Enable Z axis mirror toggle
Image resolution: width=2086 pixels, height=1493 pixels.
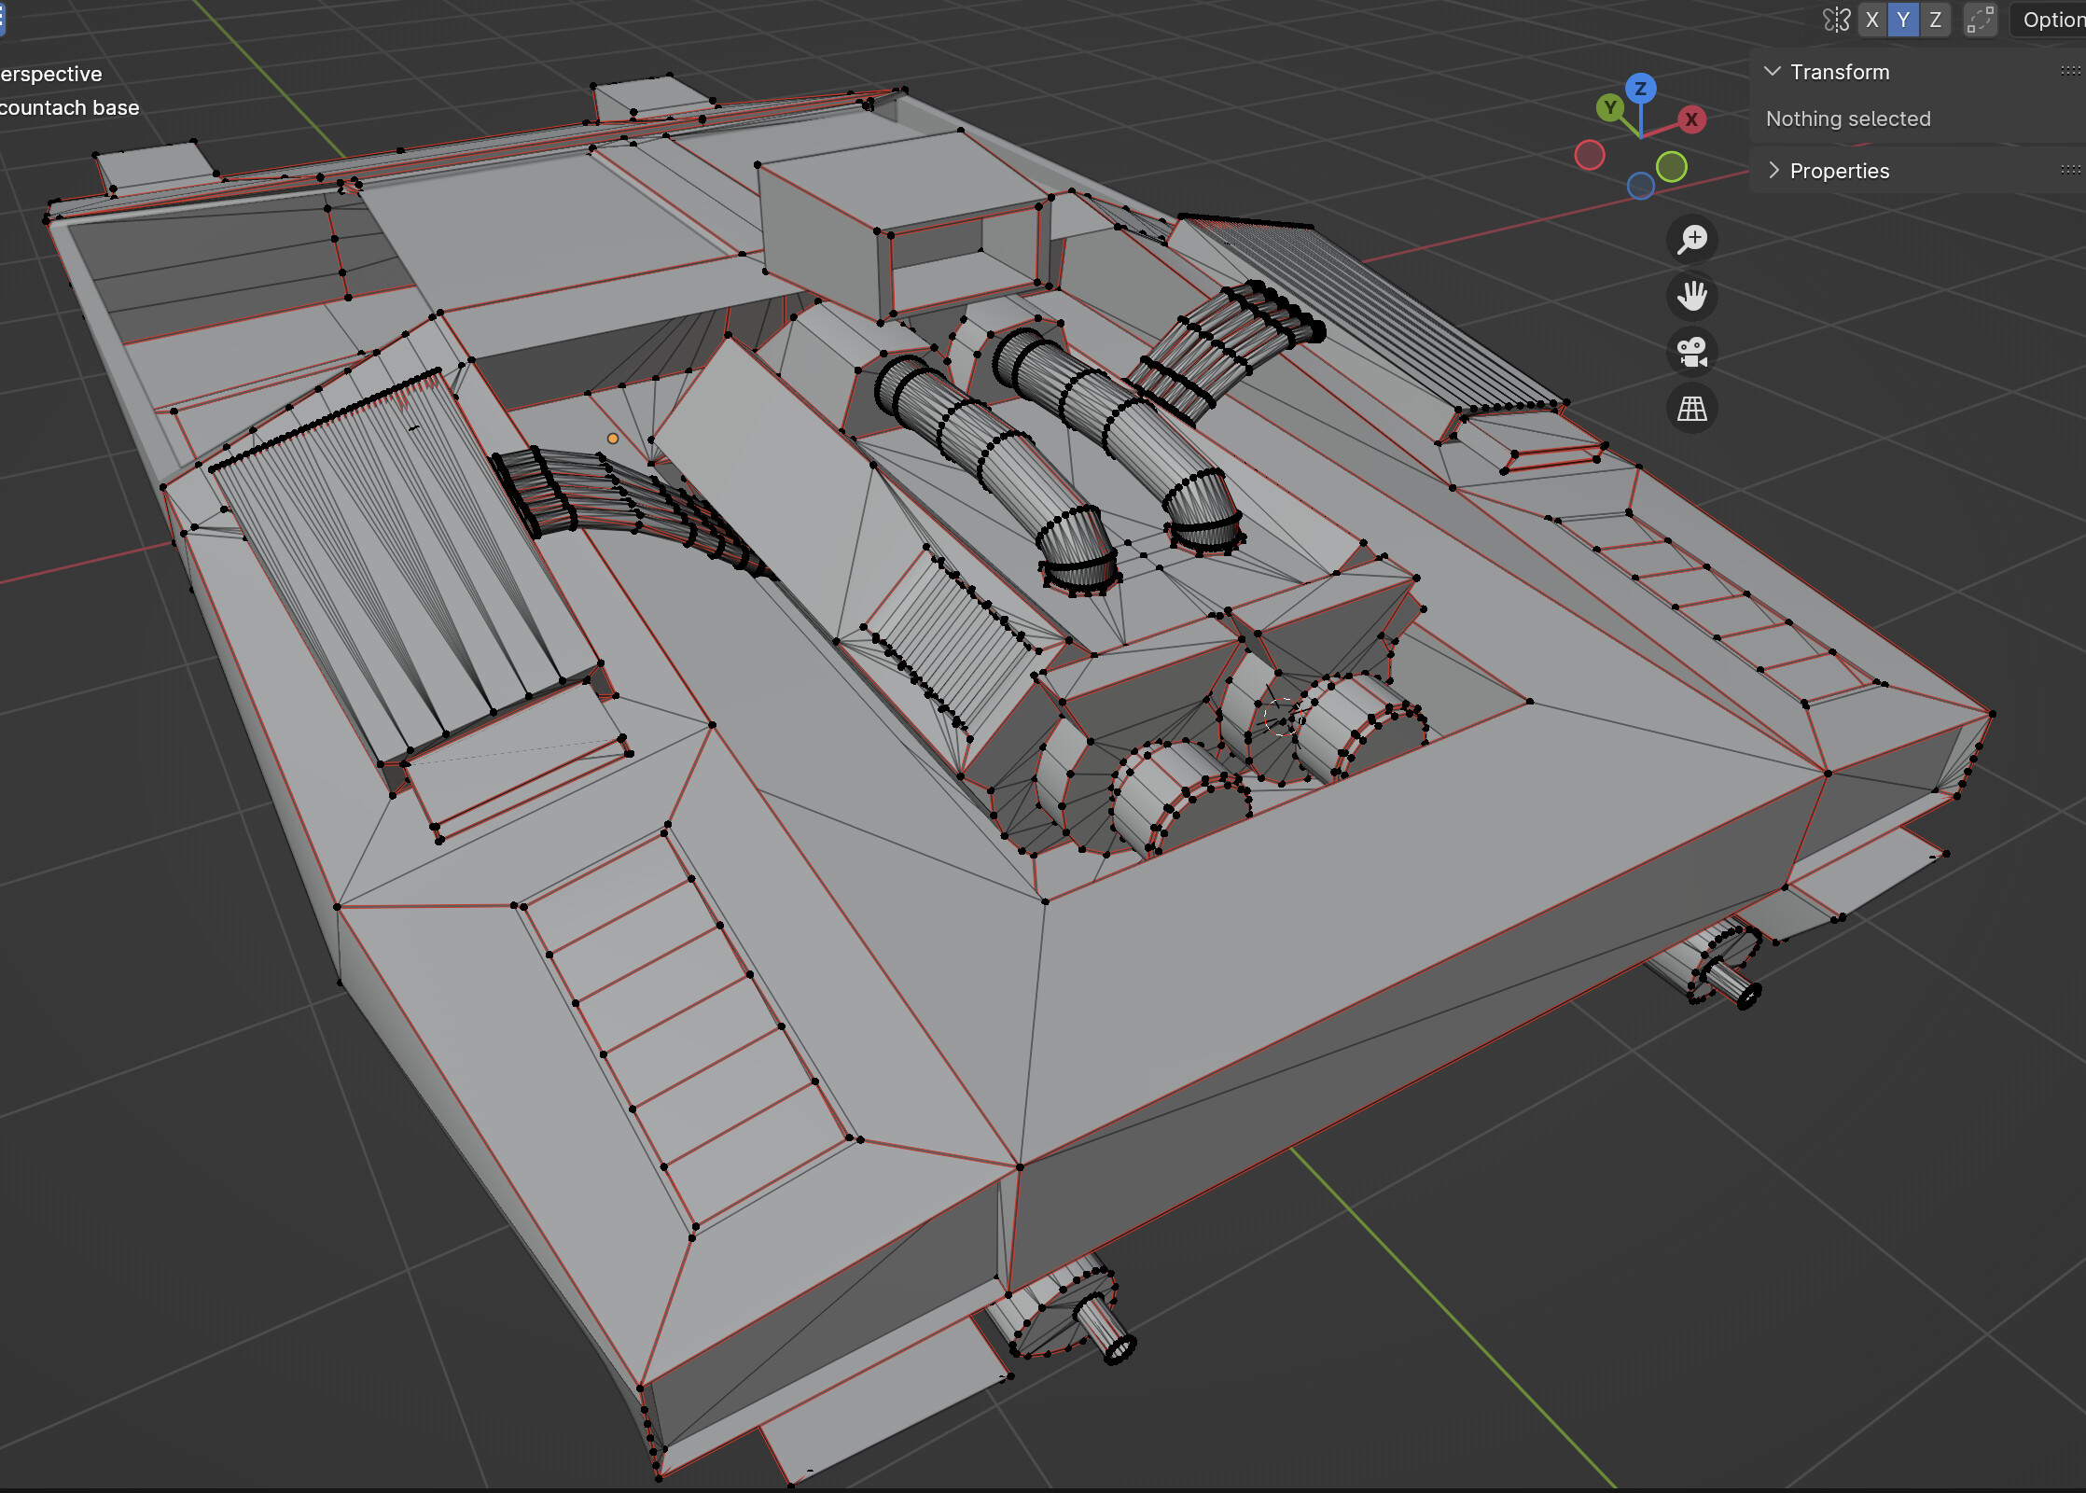click(1935, 20)
